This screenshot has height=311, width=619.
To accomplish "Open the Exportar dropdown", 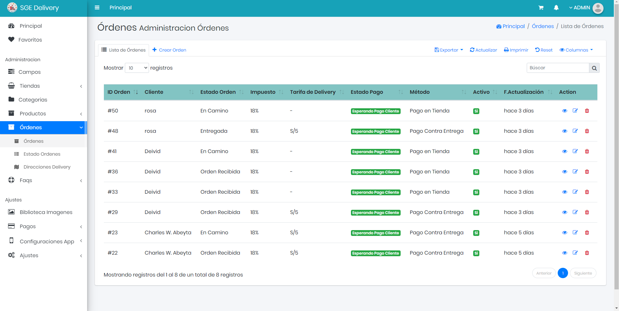I will click(449, 50).
